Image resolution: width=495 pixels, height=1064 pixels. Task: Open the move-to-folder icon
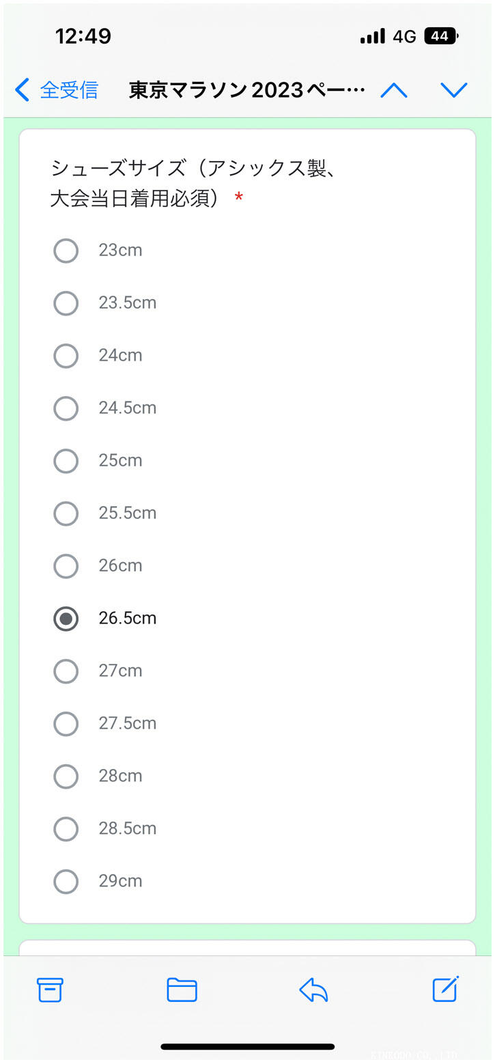(182, 990)
